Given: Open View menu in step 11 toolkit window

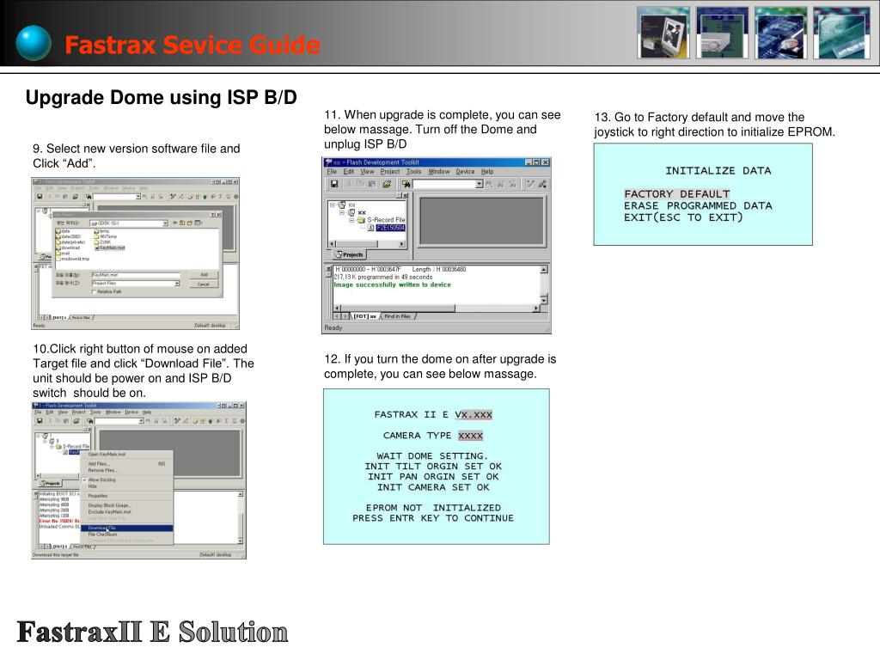Looking at the screenshot, I should coord(367,172).
